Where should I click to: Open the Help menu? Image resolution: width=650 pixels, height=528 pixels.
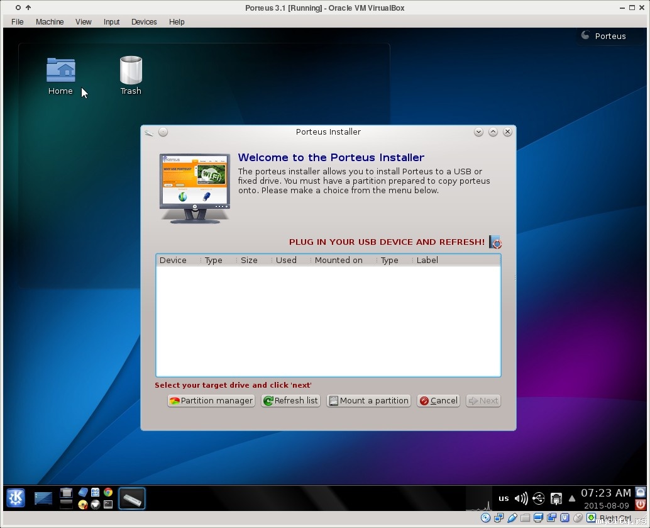[177, 21]
